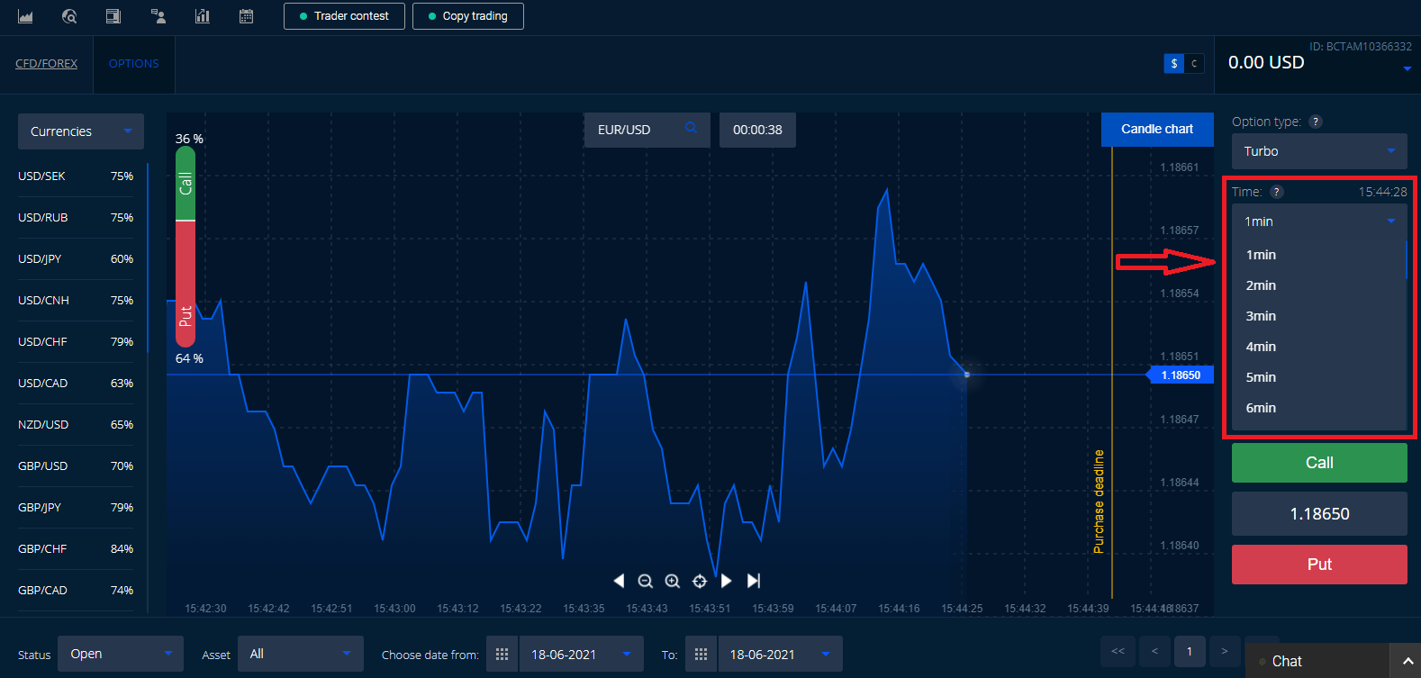Select 1min option in dropdown list
Image resolution: width=1421 pixels, height=678 pixels.
pyautogui.click(x=1318, y=255)
